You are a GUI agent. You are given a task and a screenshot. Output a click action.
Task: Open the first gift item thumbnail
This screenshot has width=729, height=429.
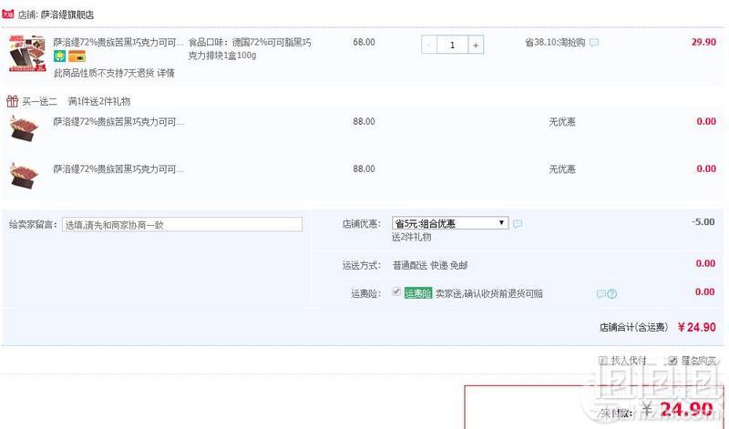coord(25,128)
